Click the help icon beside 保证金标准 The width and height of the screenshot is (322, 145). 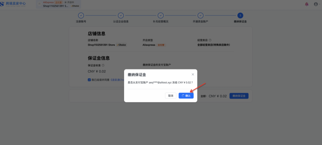tap(103, 65)
